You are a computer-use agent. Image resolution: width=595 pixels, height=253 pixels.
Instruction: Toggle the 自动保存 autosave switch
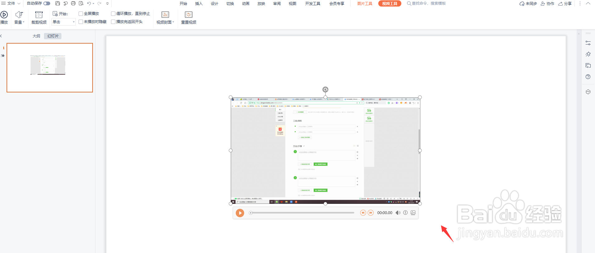[x=47, y=3]
